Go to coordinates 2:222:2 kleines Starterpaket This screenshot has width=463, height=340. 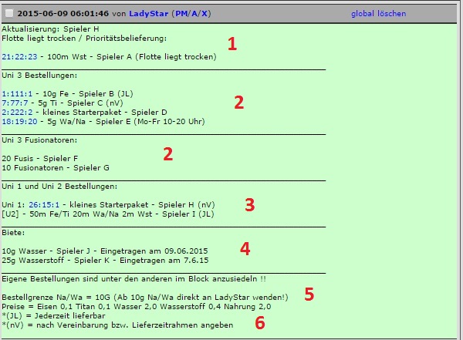pyautogui.click(x=15, y=112)
